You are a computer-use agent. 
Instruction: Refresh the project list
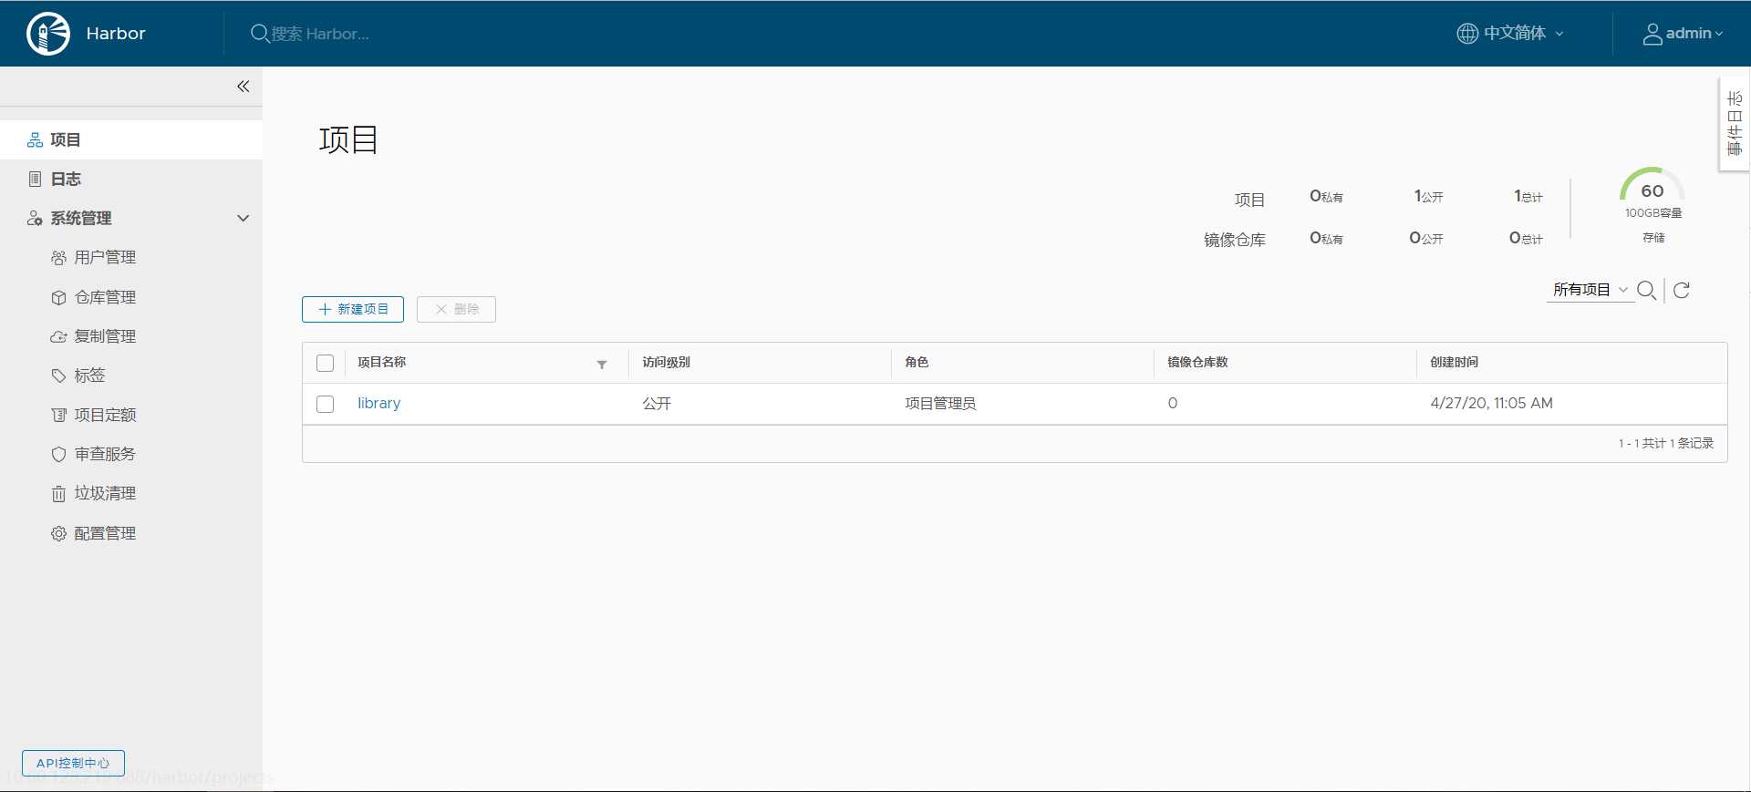click(x=1682, y=290)
